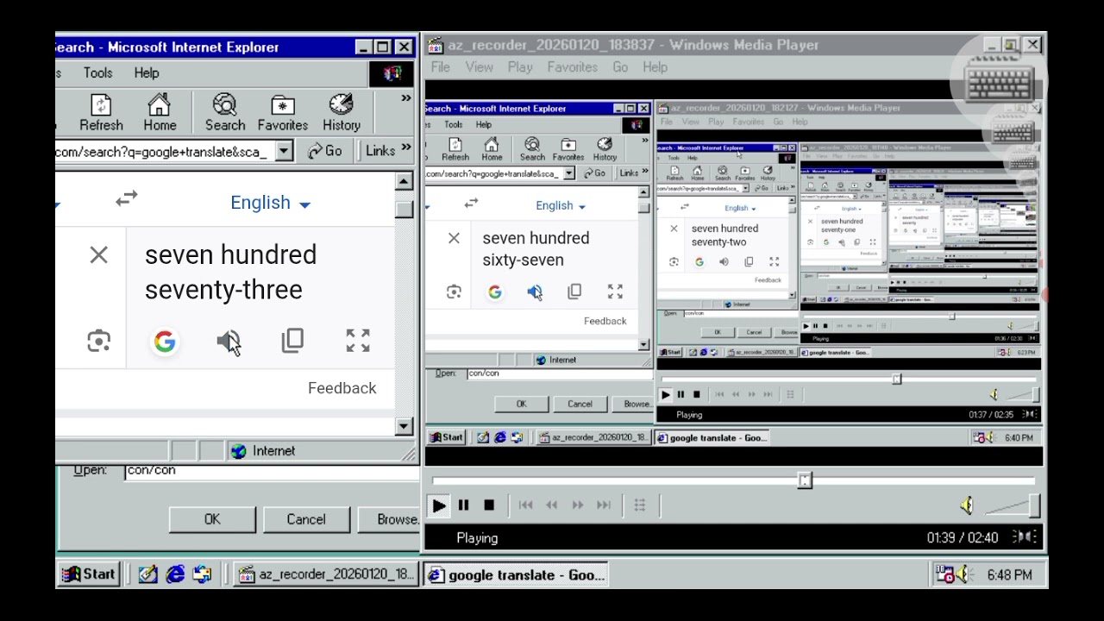Open Play menu of the outermost Media Player
This screenshot has height=621, width=1104.
pyautogui.click(x=520, y=66)
